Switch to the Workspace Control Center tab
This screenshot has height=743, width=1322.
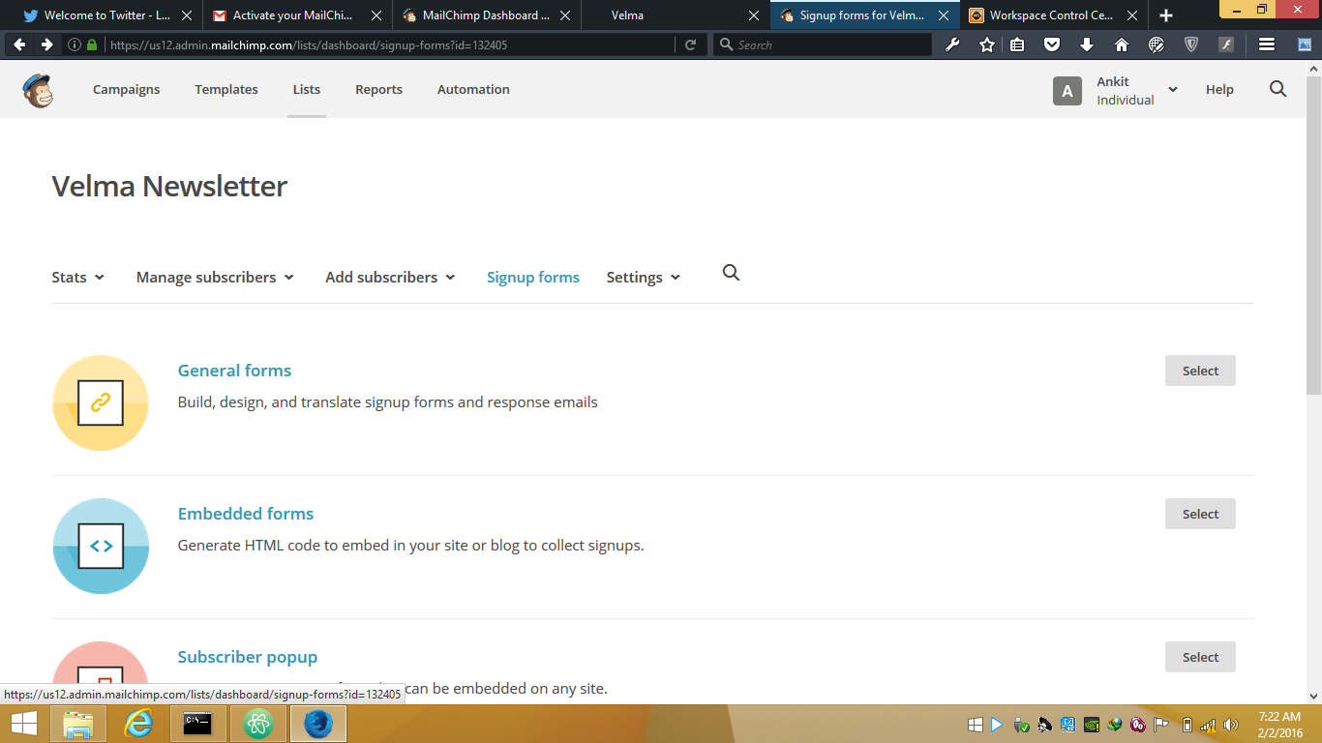click(1054, 15)
